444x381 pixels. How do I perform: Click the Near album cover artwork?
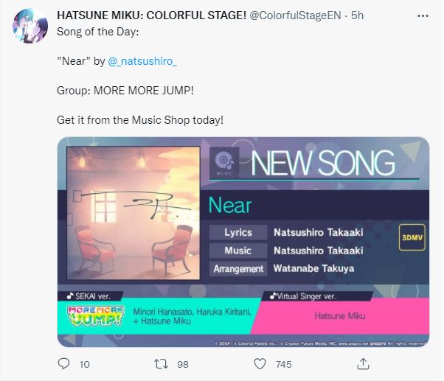133,214
